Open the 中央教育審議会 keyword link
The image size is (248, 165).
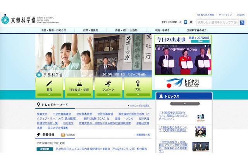coord(62,114)
